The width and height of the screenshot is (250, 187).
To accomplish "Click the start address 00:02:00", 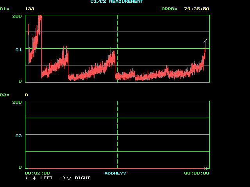I will click(37, 173).
